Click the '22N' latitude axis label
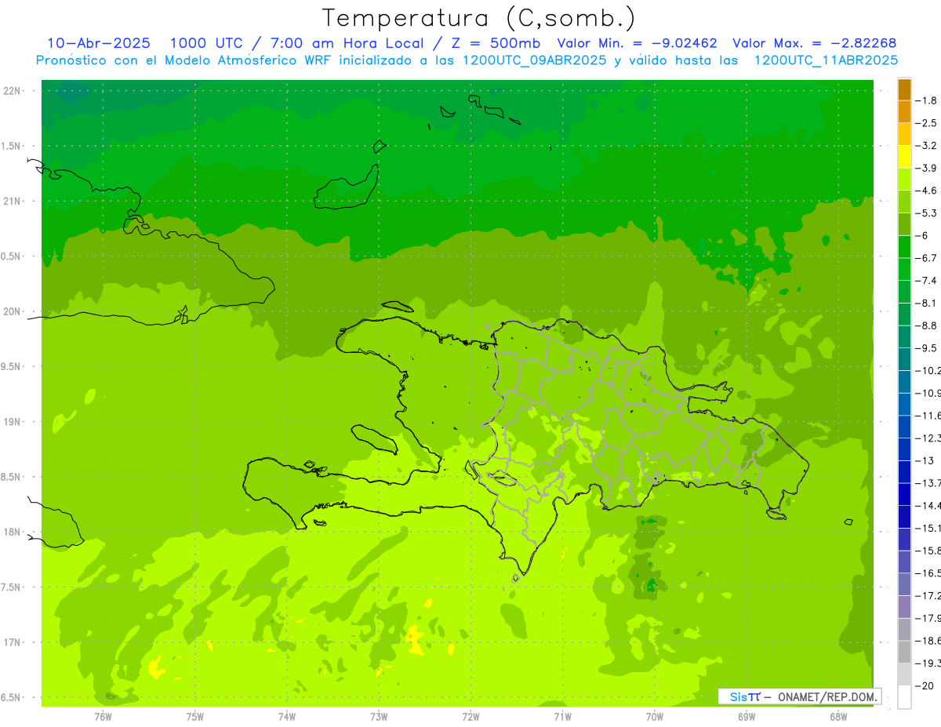 pos(12,91)
